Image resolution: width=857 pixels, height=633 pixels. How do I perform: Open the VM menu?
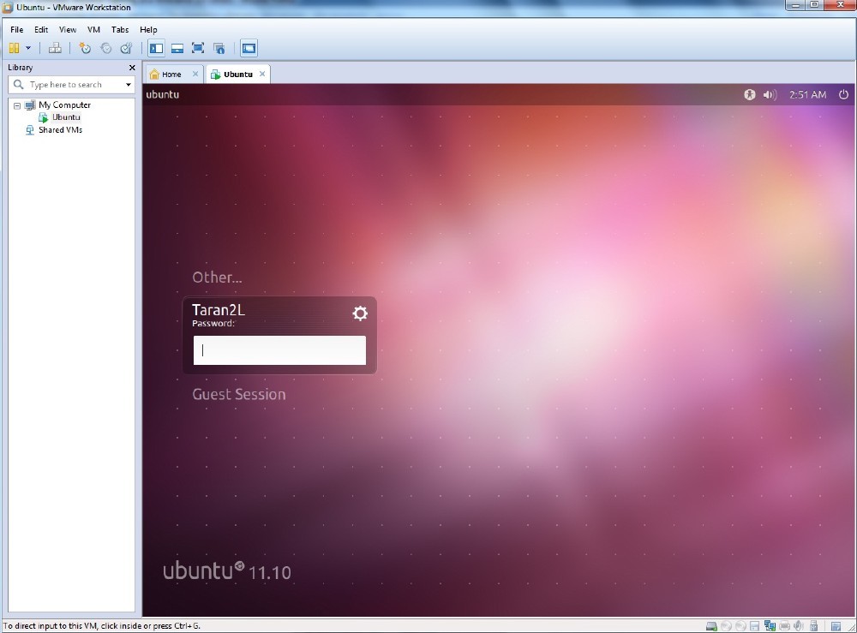(93, 29)
